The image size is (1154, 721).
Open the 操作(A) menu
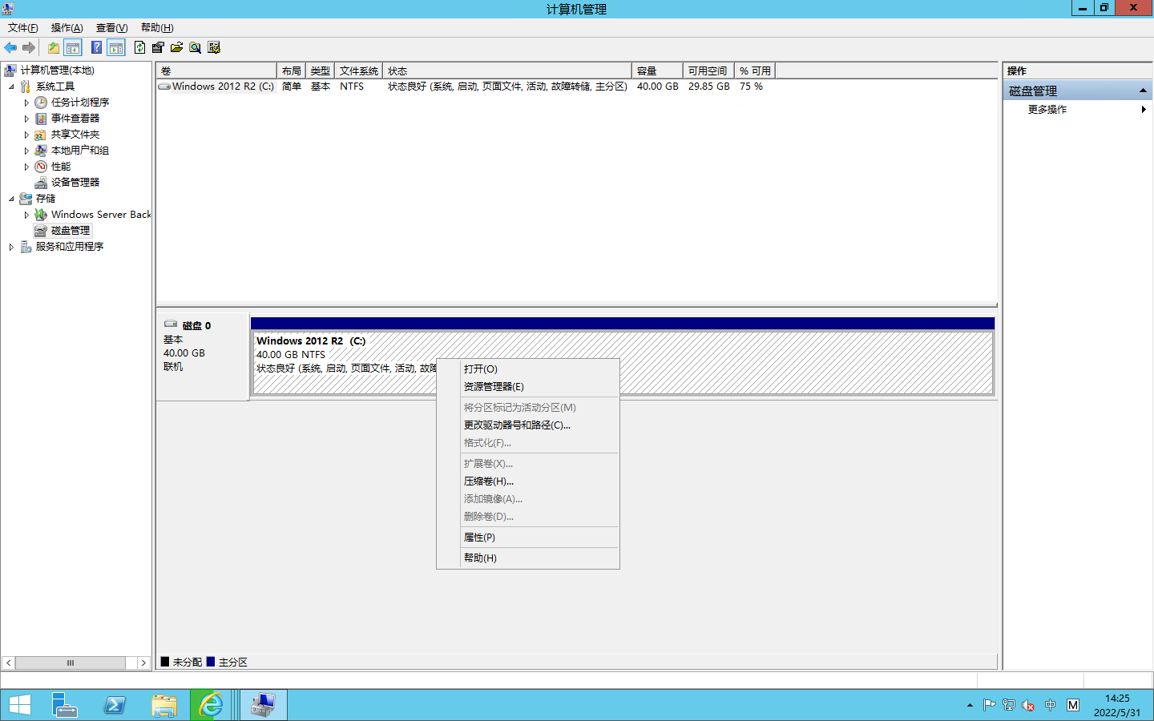(x=67, y=28)
